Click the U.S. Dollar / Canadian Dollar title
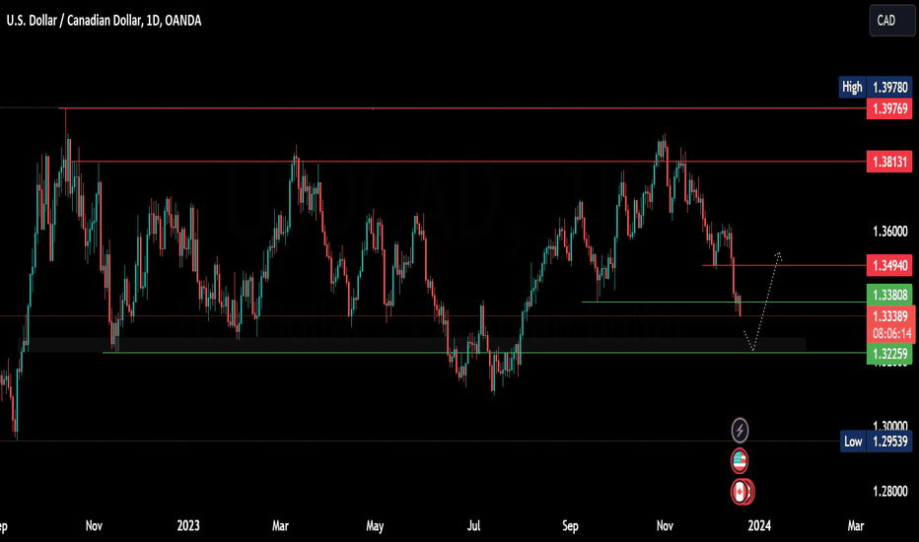The height and width of the screenshot is (542, 919). point(104,21)
